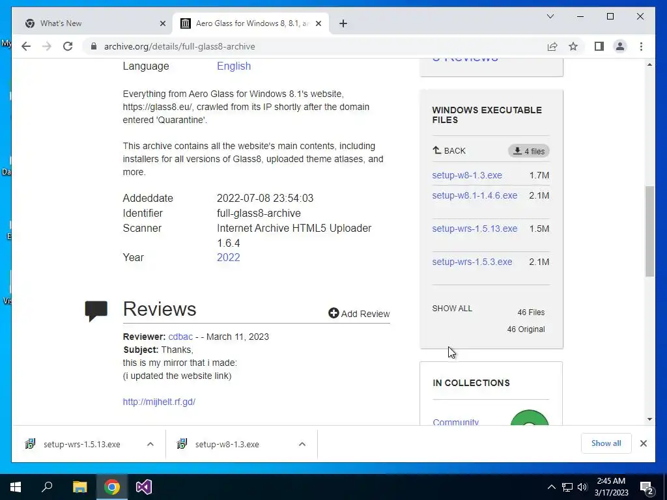Open the 2022 year link
Screen dimensions: 667x500
(229, 257)
